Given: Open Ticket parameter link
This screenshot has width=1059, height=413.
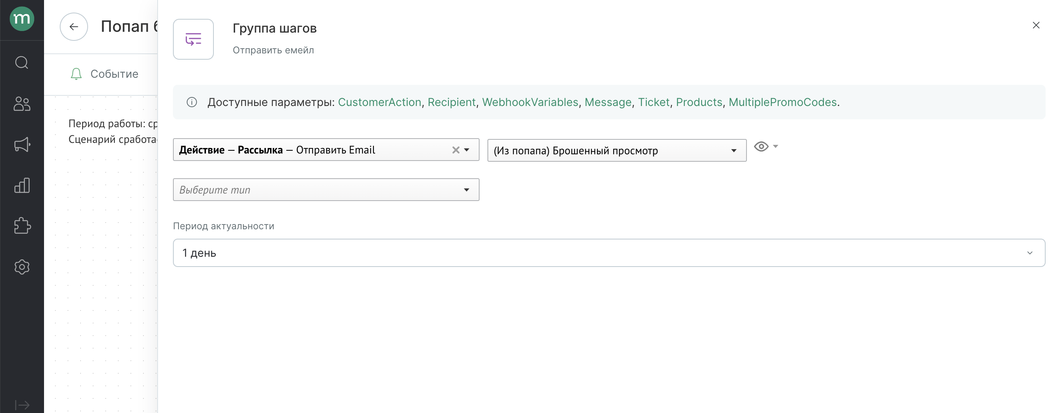Looking at the screenshot, I should 654,102.
